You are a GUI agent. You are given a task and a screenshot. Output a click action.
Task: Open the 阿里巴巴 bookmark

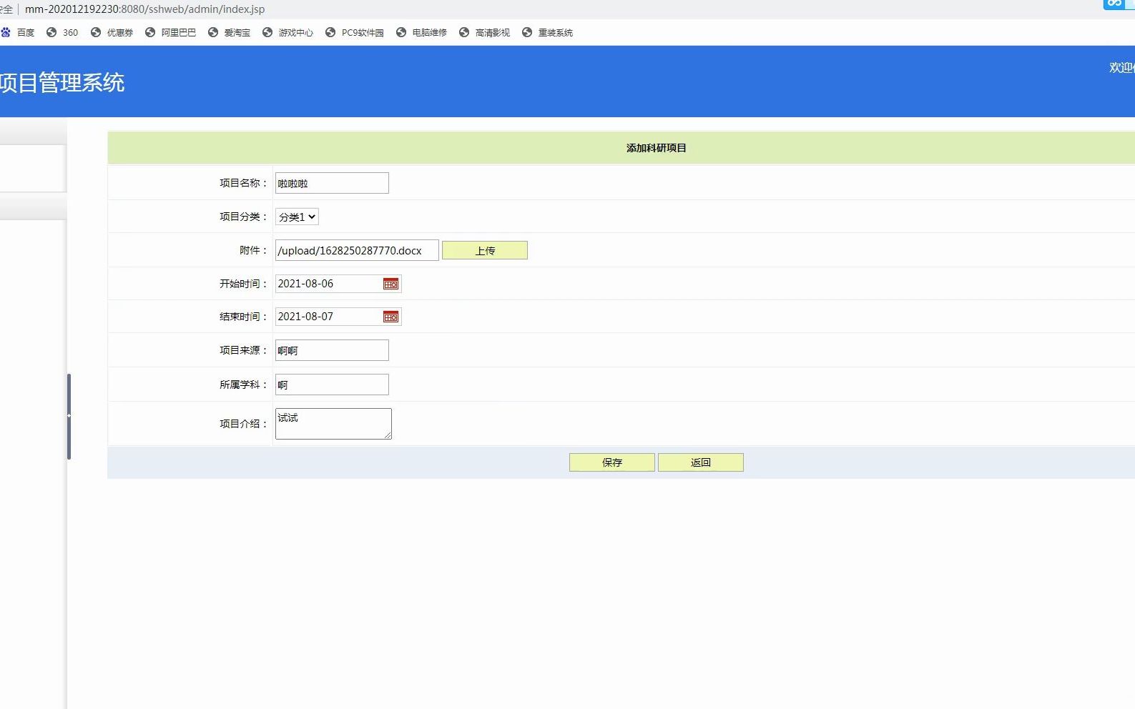point(170,32)
